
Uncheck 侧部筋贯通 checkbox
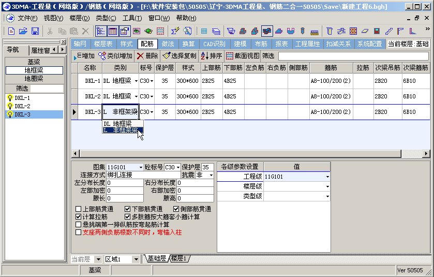(x=176, y=209)
